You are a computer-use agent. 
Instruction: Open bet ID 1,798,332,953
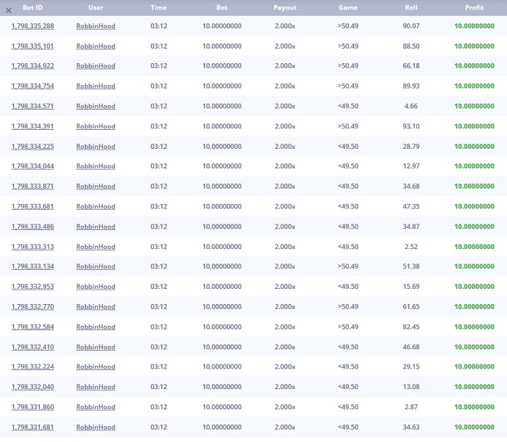33,287
